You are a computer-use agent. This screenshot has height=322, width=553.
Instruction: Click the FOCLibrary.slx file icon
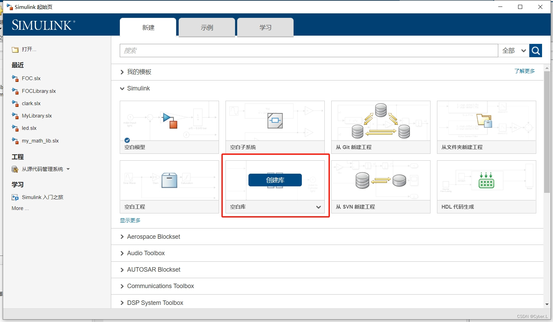(x=15, y=91)
